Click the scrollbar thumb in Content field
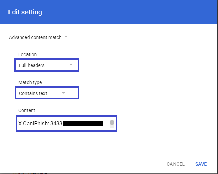This screenshot has width=218, height=174. point(112,123)
